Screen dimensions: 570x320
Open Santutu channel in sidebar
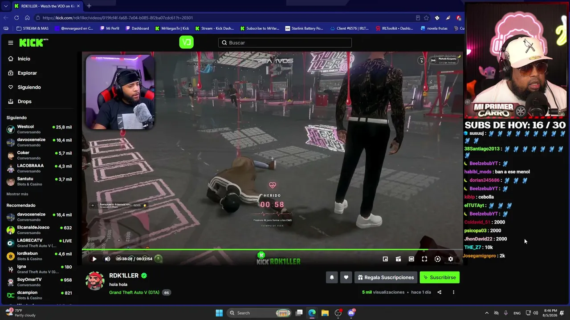click(39, 181)
